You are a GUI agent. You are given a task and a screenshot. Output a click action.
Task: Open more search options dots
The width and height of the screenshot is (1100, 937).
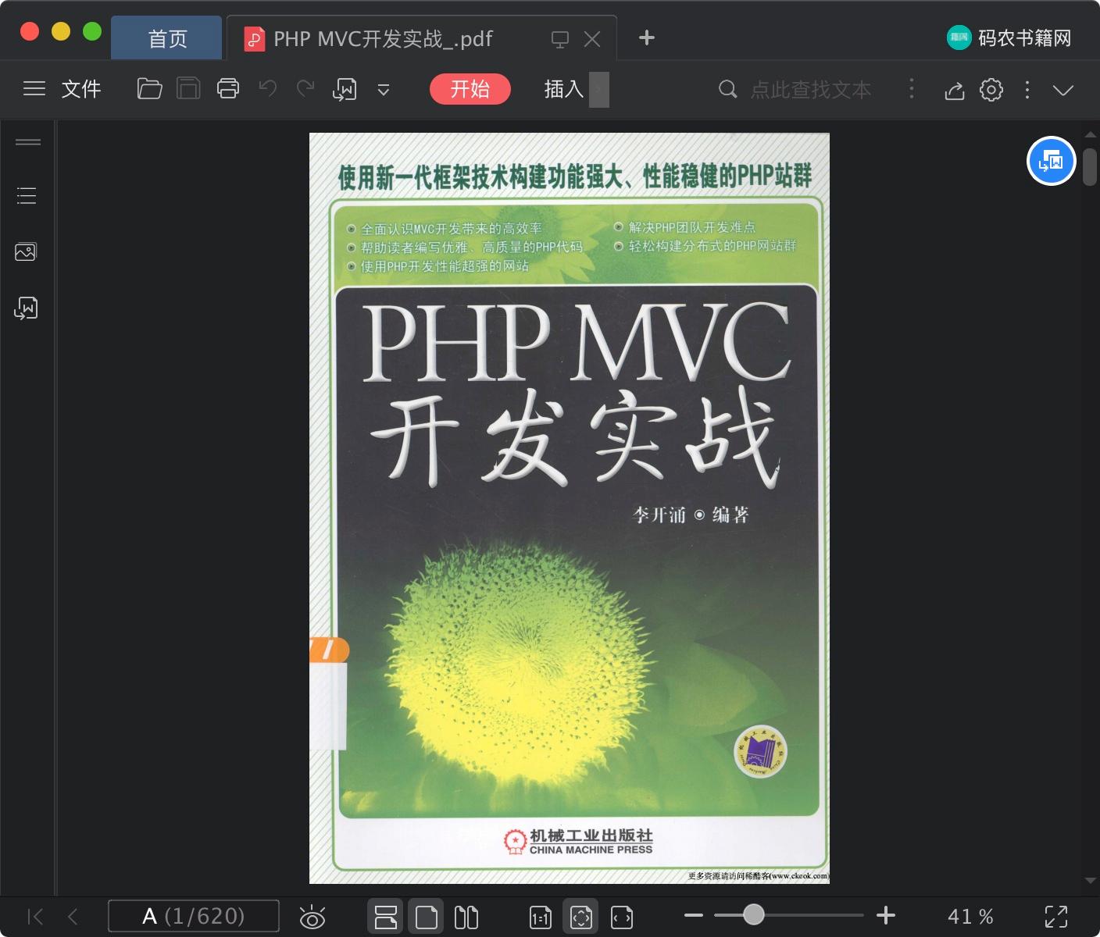(912, 89)
